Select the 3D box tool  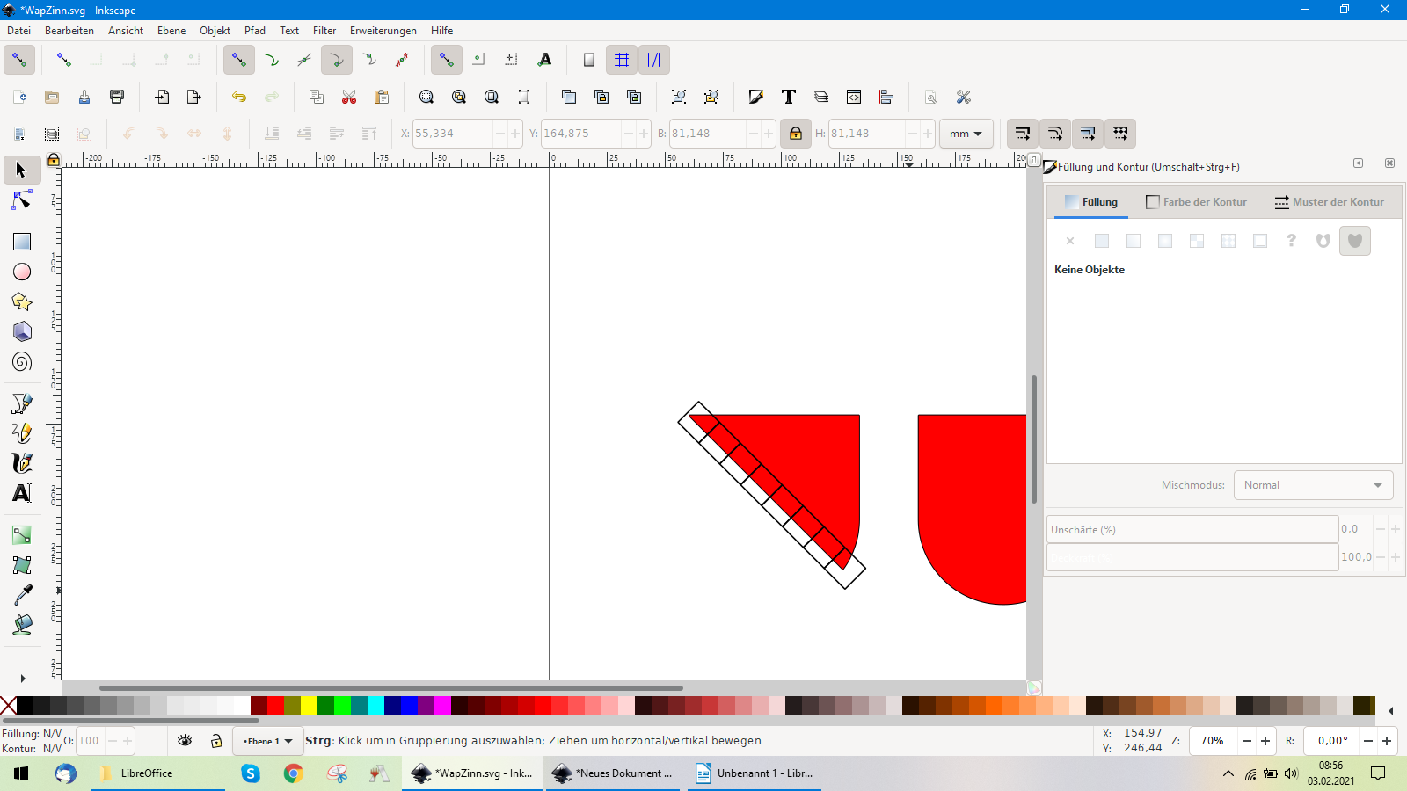[22, 331]
